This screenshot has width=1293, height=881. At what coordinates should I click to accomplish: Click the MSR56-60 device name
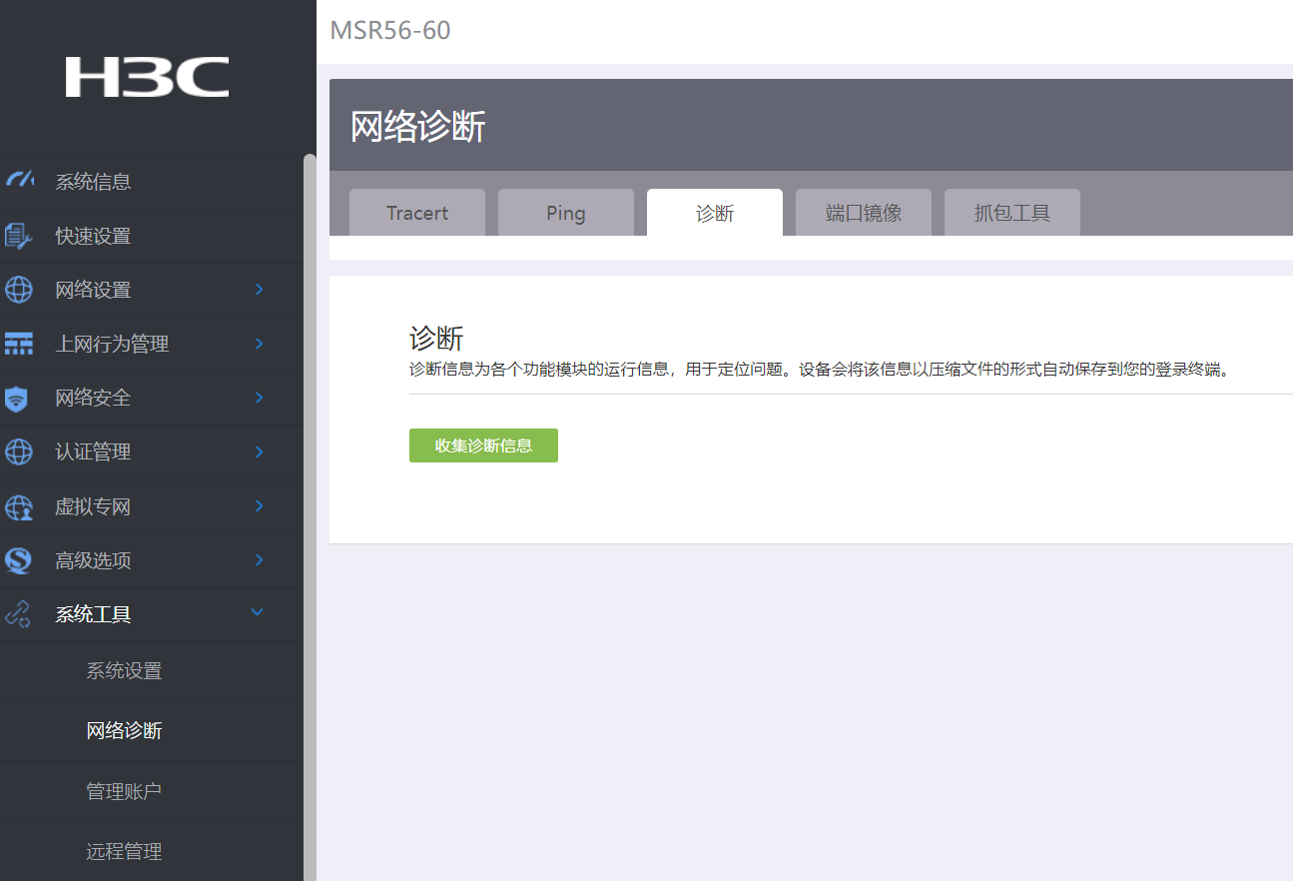(390, 31)
